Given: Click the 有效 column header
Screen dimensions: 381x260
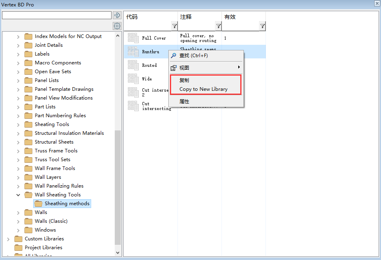Looking at the screenshot, I should coord(230,17).
